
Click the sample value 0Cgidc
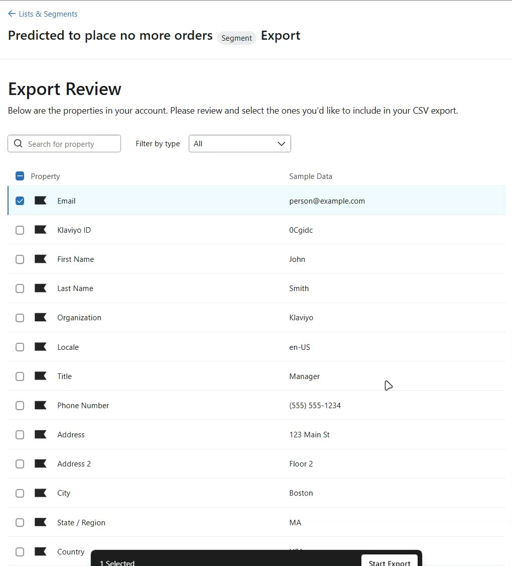point(301,230)
